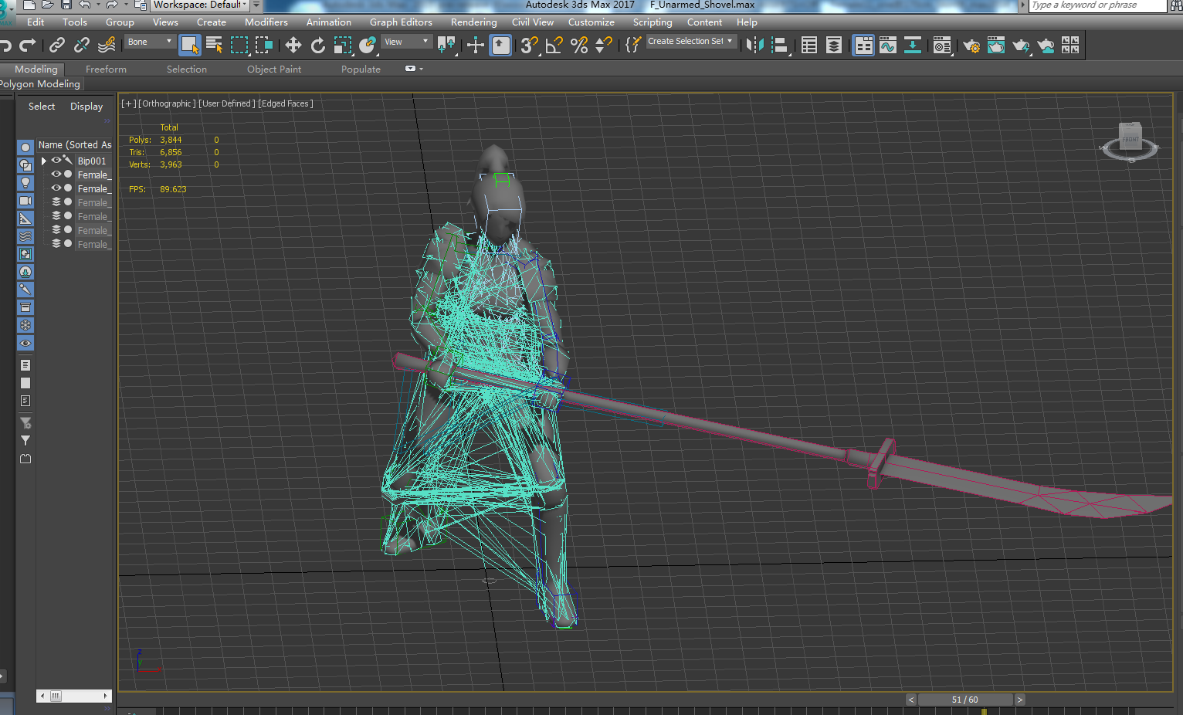Click the Select menu in Scene Explorer
The image size is (1183, 715).
(x=42, y=106)
